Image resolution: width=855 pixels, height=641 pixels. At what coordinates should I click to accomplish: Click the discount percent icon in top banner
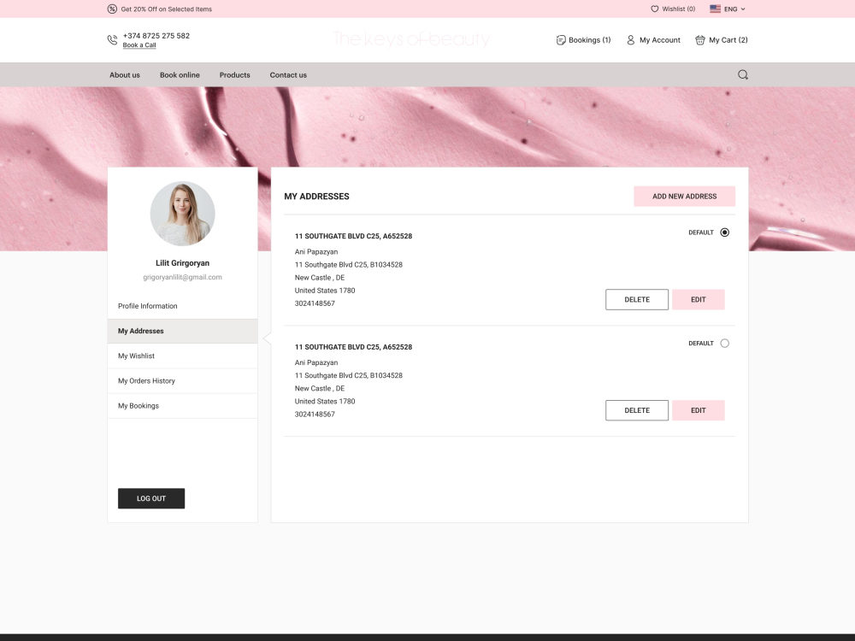(112, 9)
